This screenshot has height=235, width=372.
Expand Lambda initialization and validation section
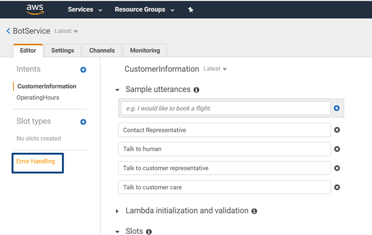point(117,211)
